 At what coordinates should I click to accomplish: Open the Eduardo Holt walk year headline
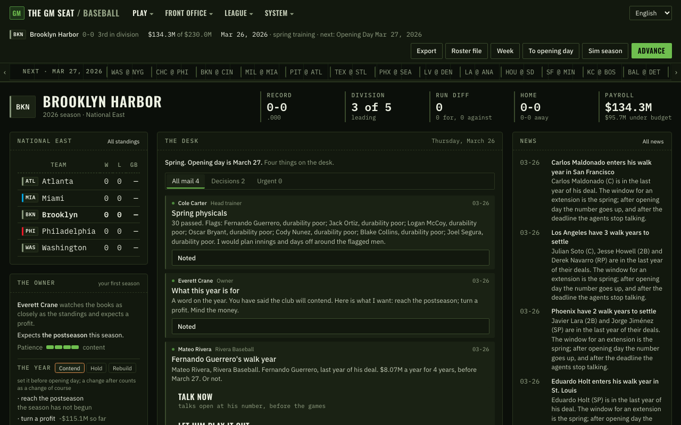pyautogui.click(x=605, y=386)
